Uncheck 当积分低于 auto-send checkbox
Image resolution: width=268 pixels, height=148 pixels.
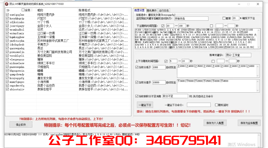click(137, 67)
